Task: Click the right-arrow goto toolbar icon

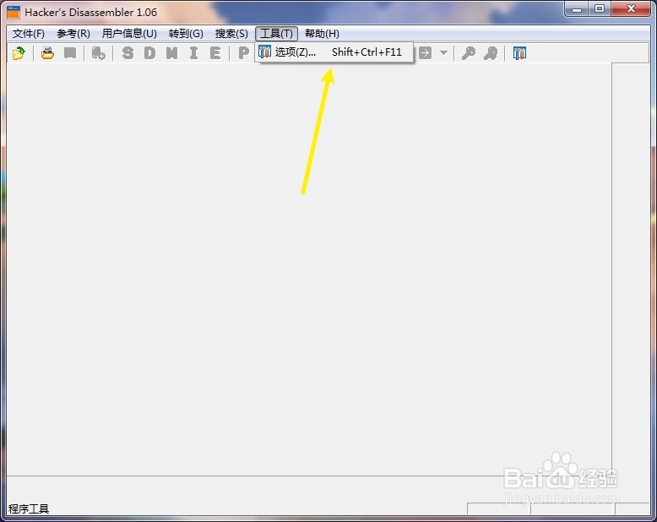Action: click(425, 53)
